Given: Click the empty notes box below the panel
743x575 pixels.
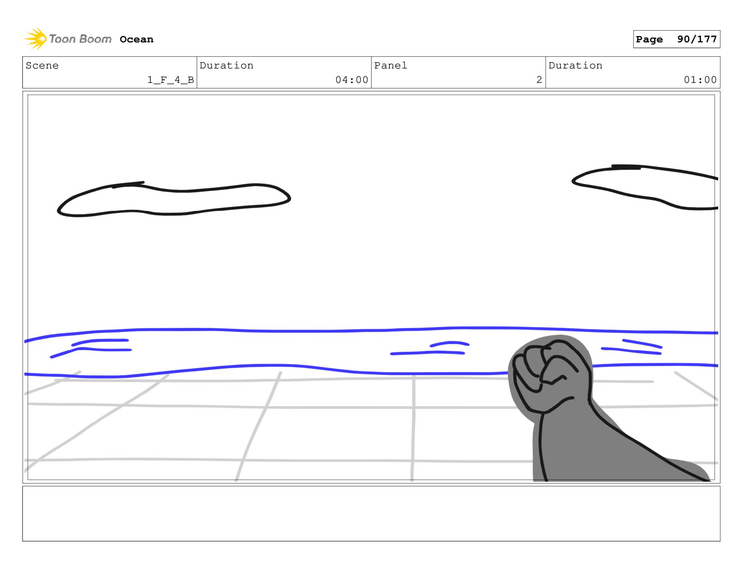Looking at the screenshot, I should 371,513.
